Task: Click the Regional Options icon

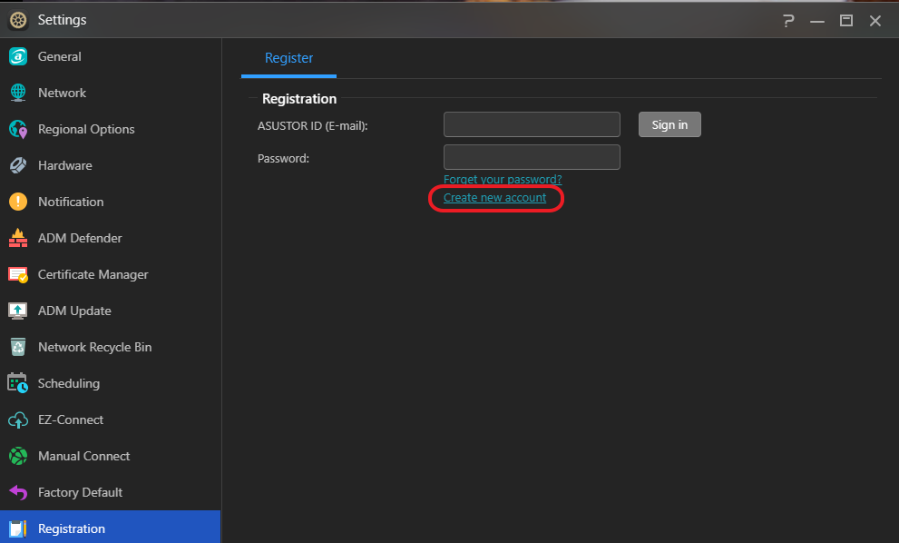Action: 18,129
